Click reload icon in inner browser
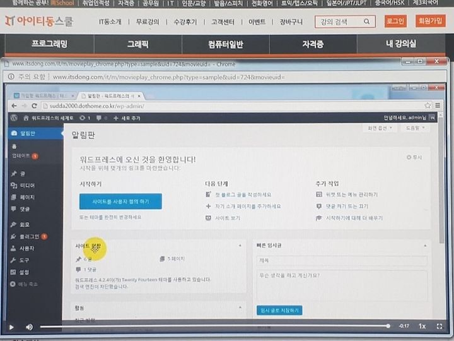454x341 pixels. tap(34, 106)
